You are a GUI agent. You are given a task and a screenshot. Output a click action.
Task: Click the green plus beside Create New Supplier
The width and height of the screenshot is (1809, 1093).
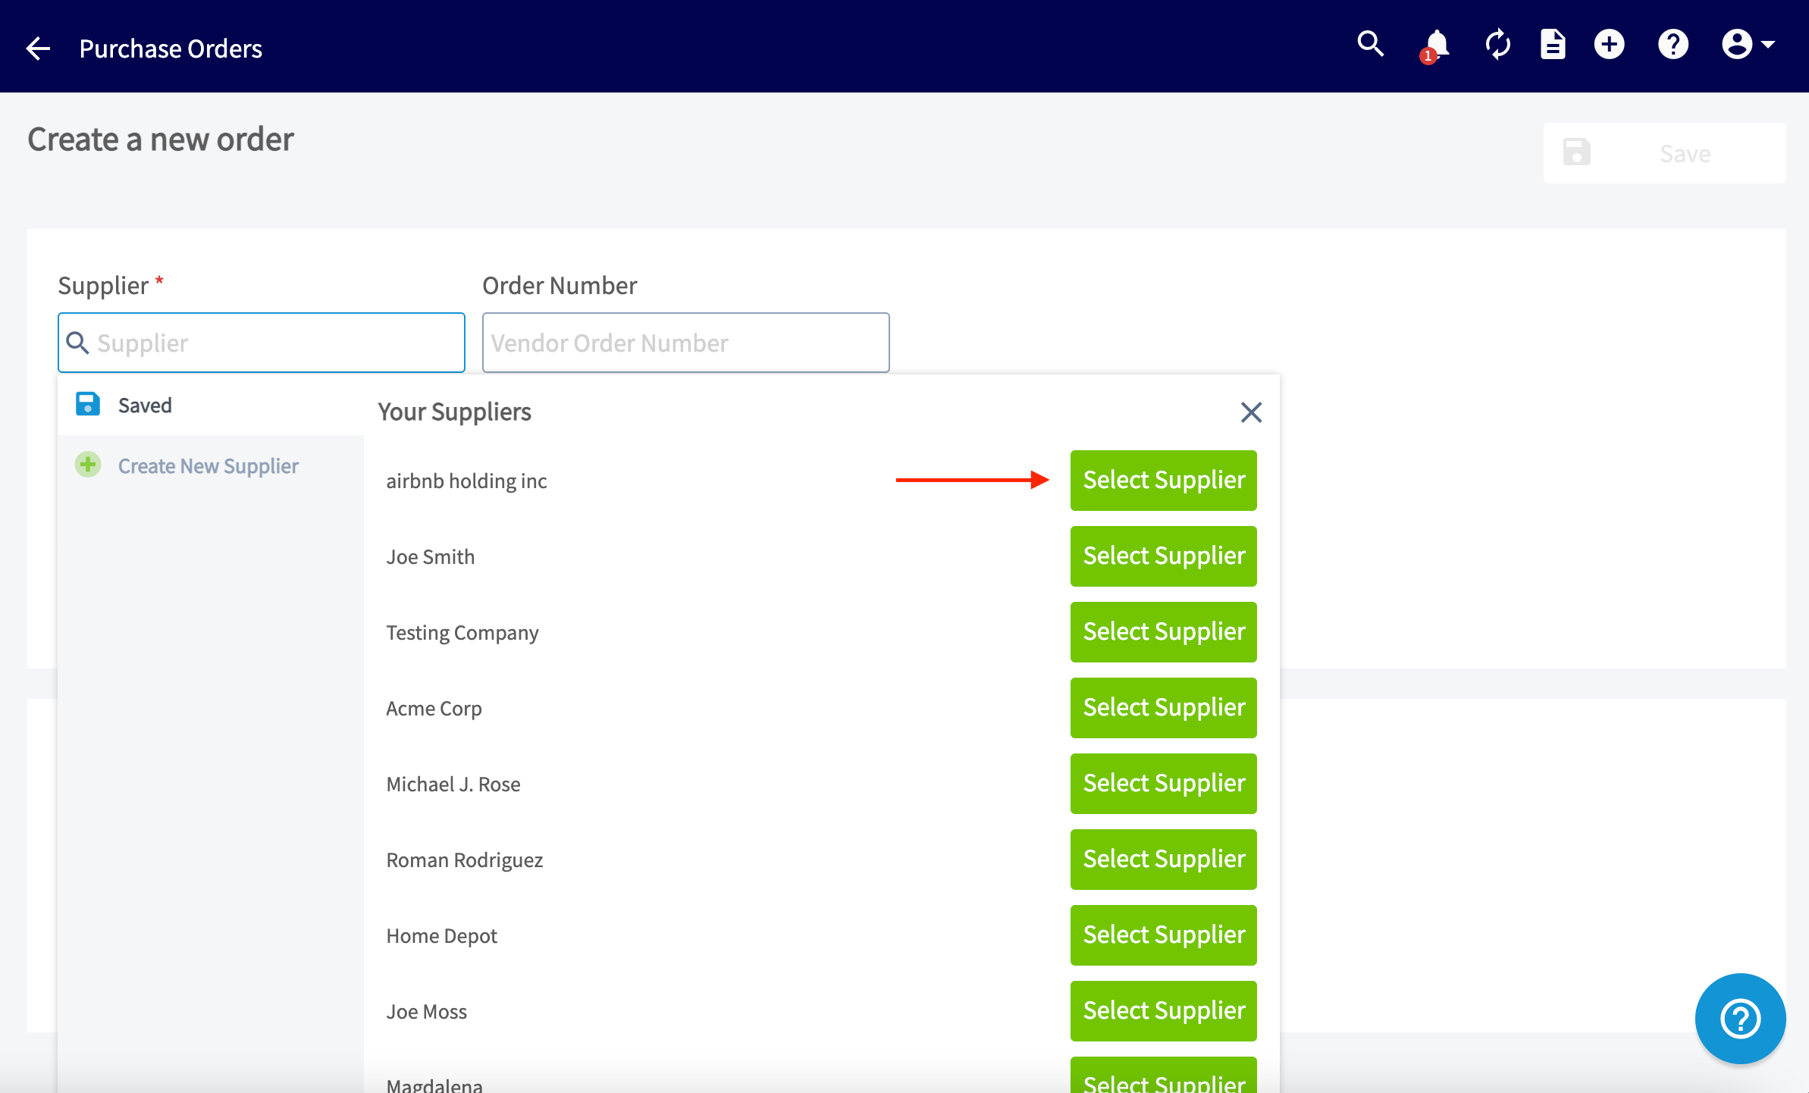(x=88, y=465)
